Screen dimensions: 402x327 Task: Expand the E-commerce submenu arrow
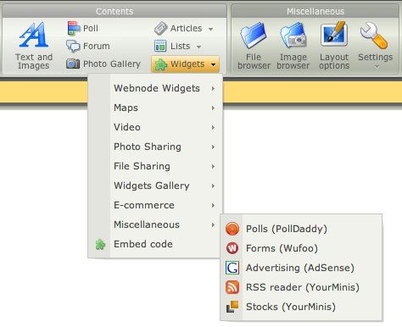213,205
